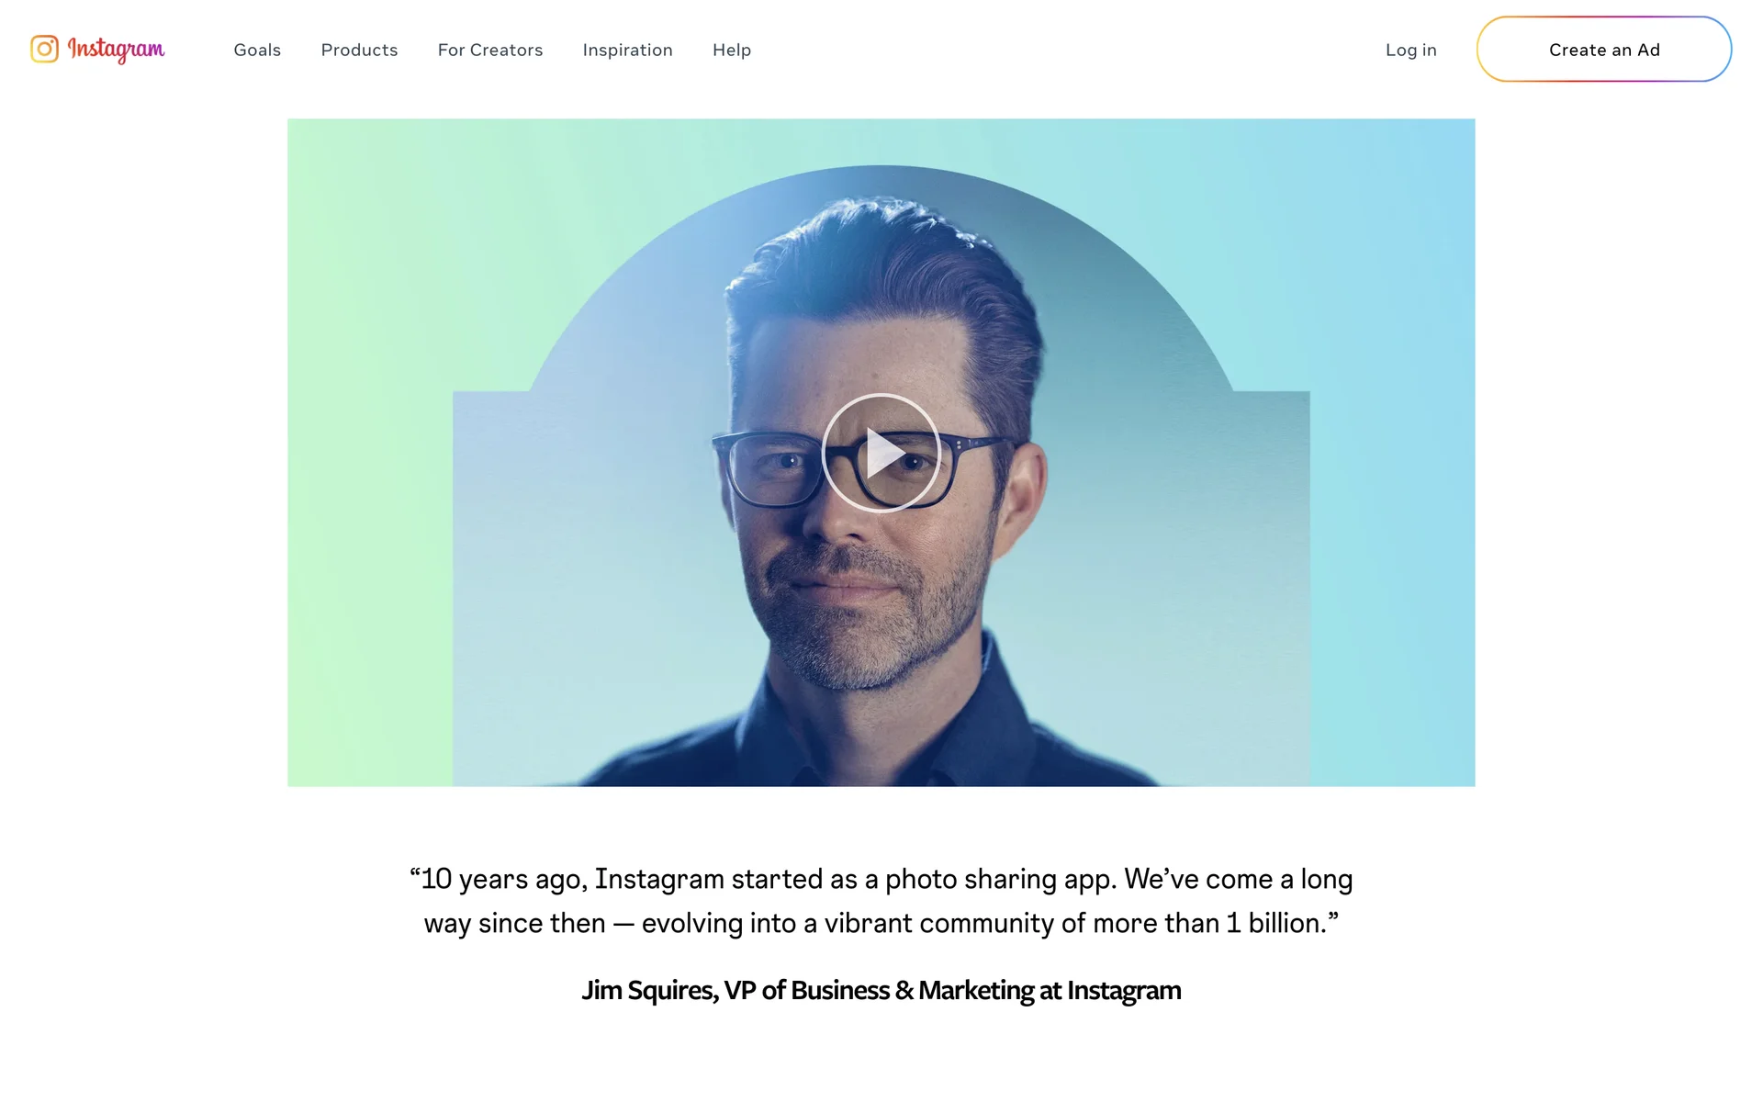The image size is (1763, 1102).
Task: Open the Help navigation item
Action: click(x=732, y=50)
